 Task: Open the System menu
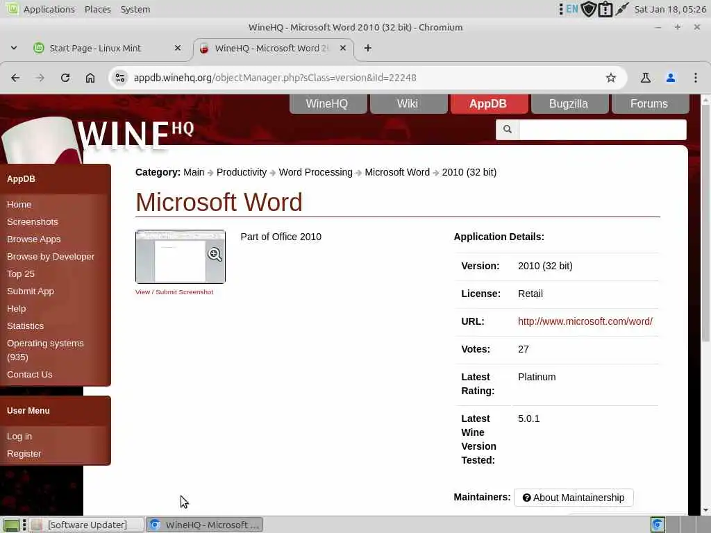click(135, 9)
